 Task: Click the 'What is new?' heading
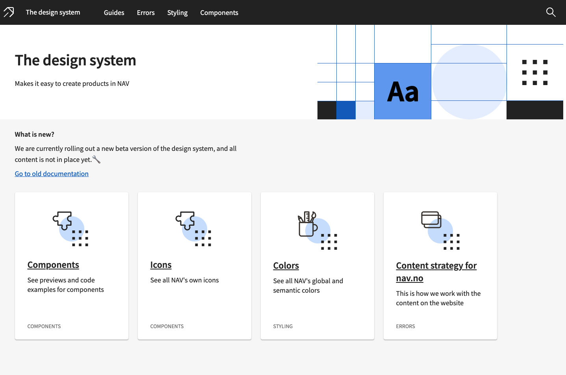pos(35,134)
